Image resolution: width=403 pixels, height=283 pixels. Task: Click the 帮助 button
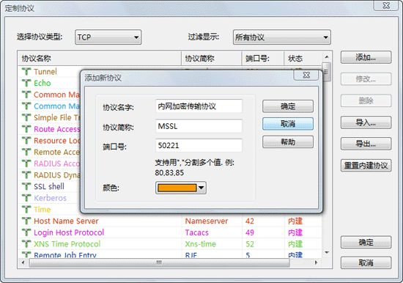288,141
